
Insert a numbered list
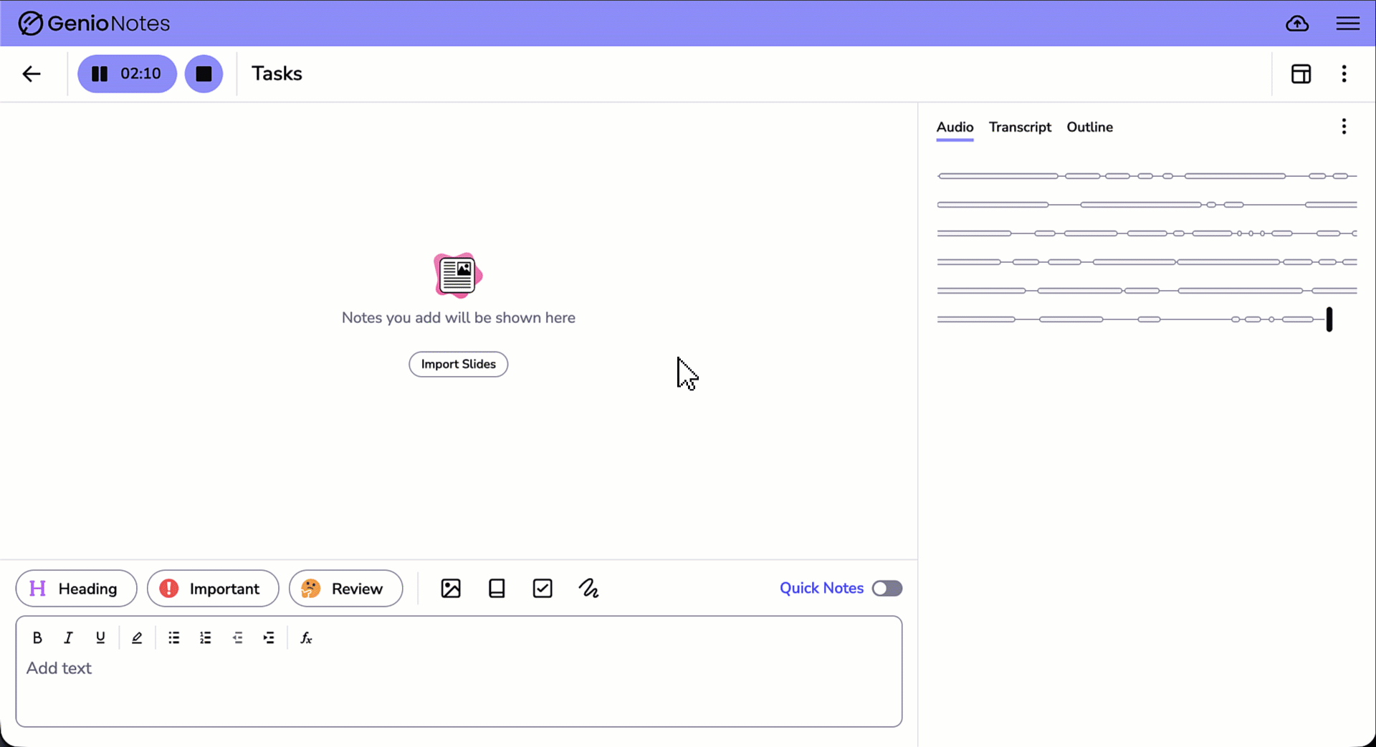click(x=206, y=638)
